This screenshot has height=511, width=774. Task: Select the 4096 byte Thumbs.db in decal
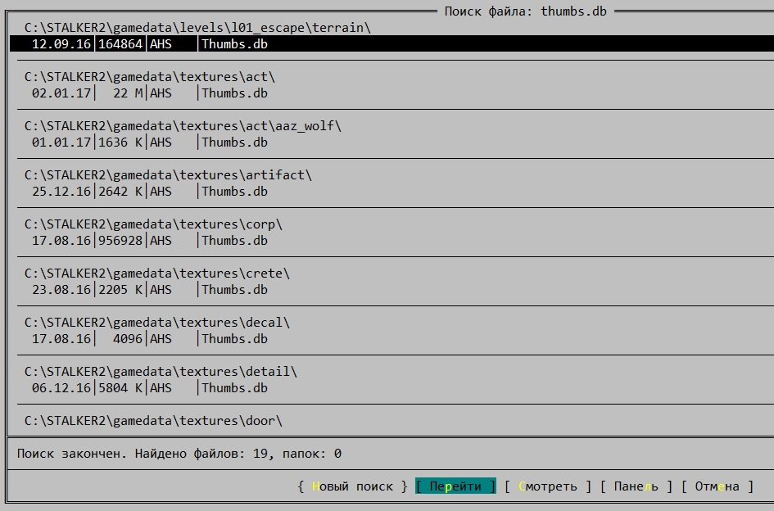click(234, 339)
